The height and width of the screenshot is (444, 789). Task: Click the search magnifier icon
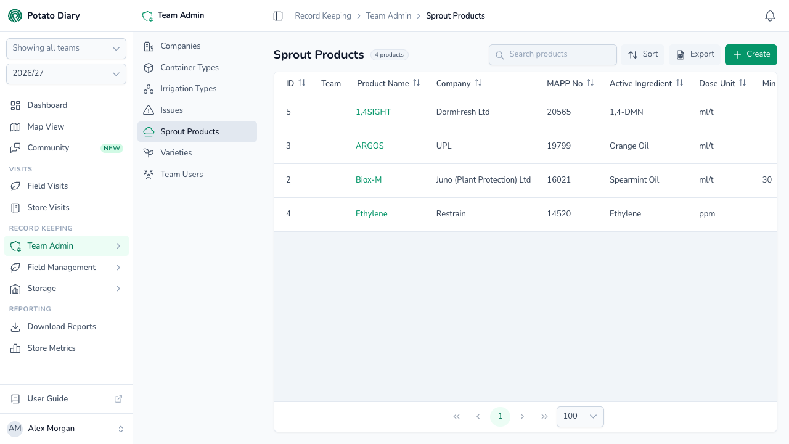(x=500, y=55)
